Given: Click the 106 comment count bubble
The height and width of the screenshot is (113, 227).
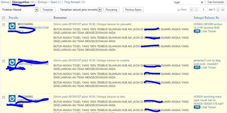Looking at the screenshot, I should click(197, 107).
